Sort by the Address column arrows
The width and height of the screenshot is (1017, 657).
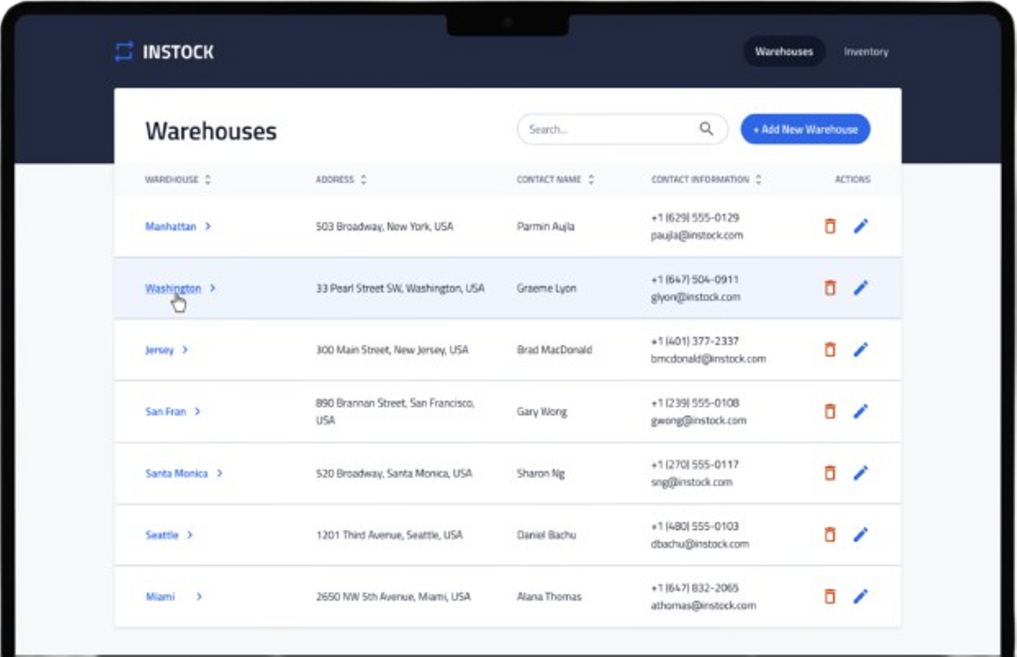363,180
